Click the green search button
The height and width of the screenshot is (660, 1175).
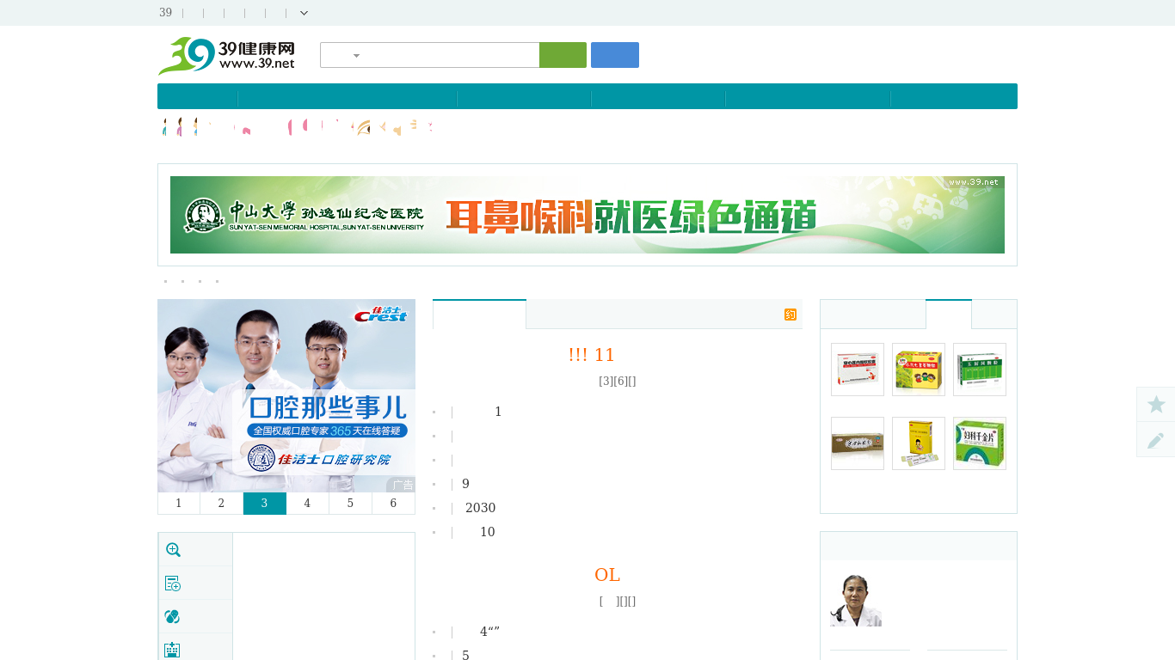click(x=563, y=54)
